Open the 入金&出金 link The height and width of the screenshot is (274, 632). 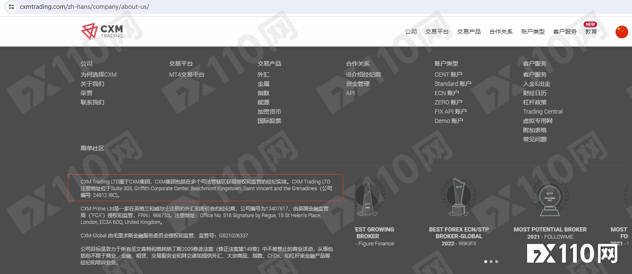[536, 84]
